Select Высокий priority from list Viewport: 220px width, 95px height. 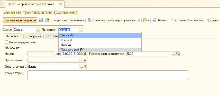click(x=100, y=35)
